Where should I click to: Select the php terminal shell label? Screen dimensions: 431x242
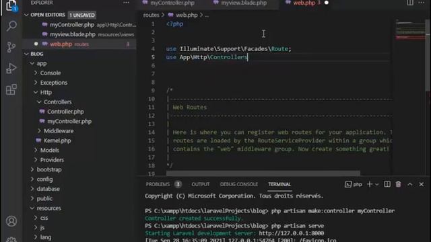[x=354, y=184]
